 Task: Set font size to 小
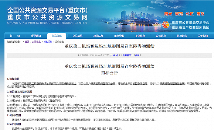[x=117, y=55]
